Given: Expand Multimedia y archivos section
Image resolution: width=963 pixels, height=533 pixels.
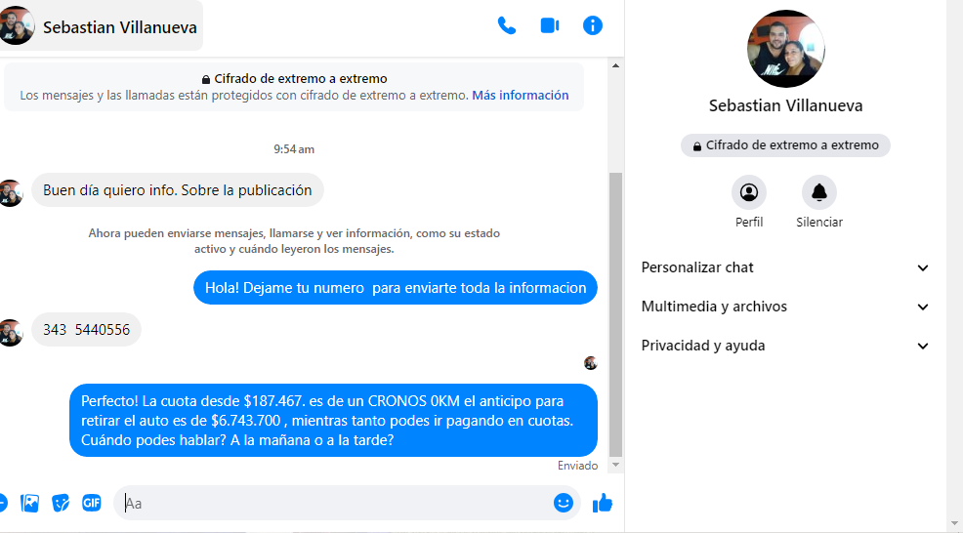Looking at the screenshot, I should 785,307.
